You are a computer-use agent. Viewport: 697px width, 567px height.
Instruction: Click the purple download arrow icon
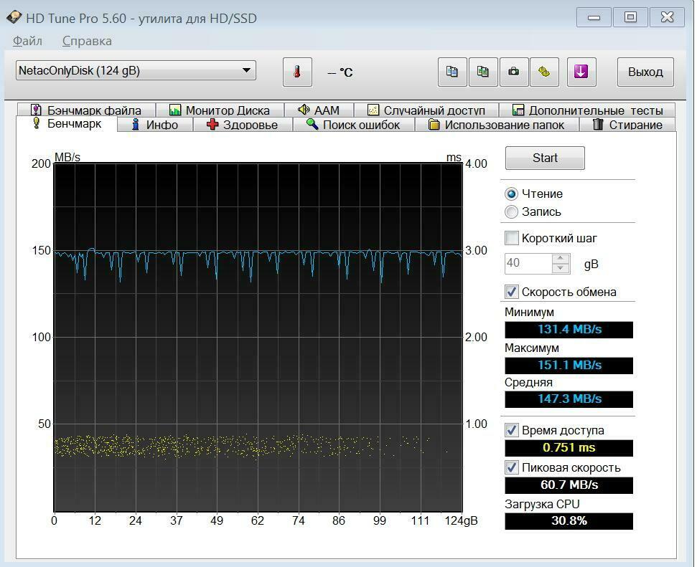click(x=581, y=72)
